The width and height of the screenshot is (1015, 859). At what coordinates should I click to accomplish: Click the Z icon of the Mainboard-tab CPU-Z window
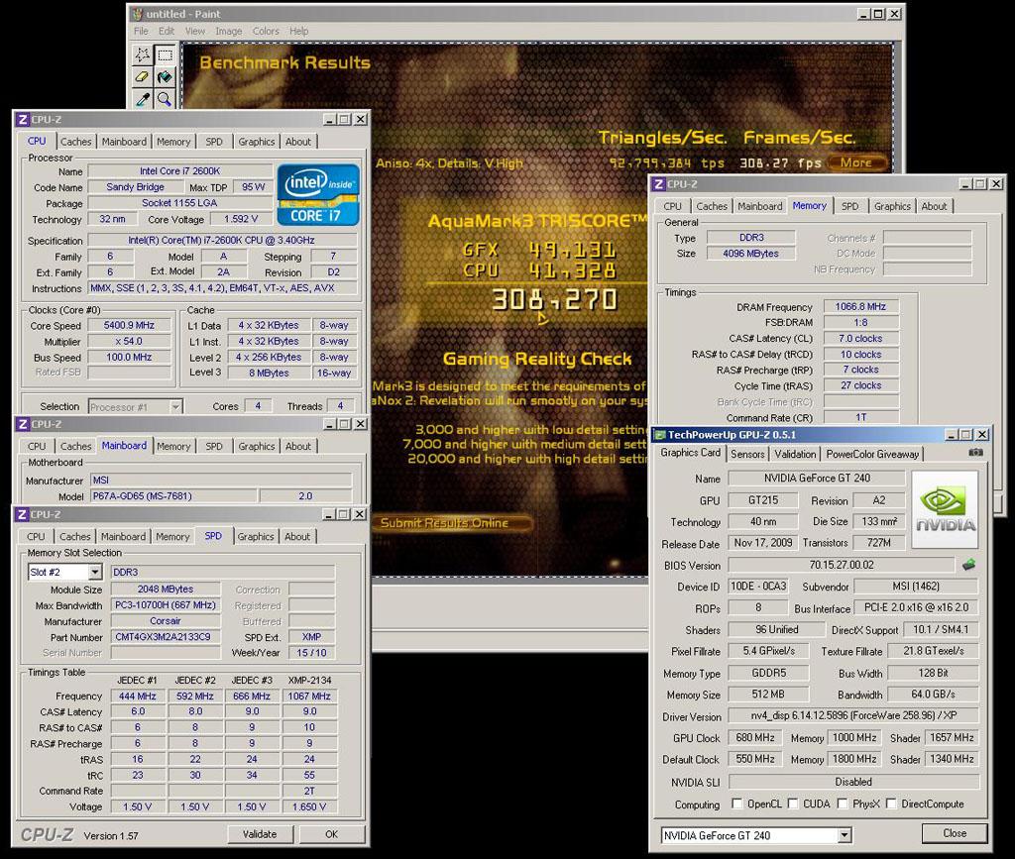click(x=23, y=424)
